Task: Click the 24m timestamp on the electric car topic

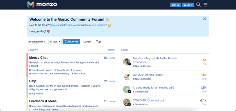Action: [x=204, y=92]
